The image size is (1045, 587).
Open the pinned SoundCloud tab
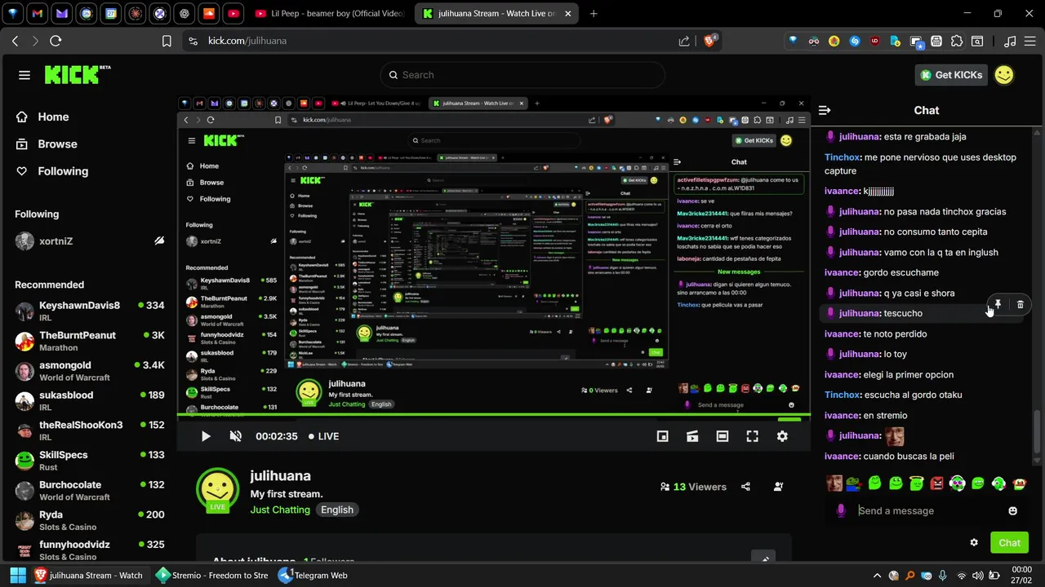(209, 14)
